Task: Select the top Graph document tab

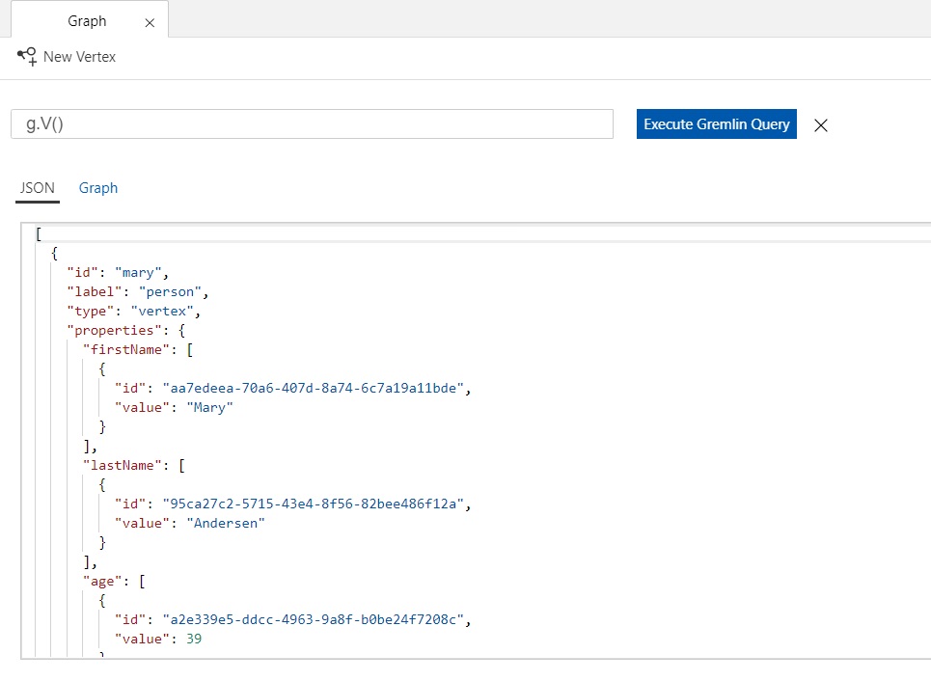Action: point(87,21)
